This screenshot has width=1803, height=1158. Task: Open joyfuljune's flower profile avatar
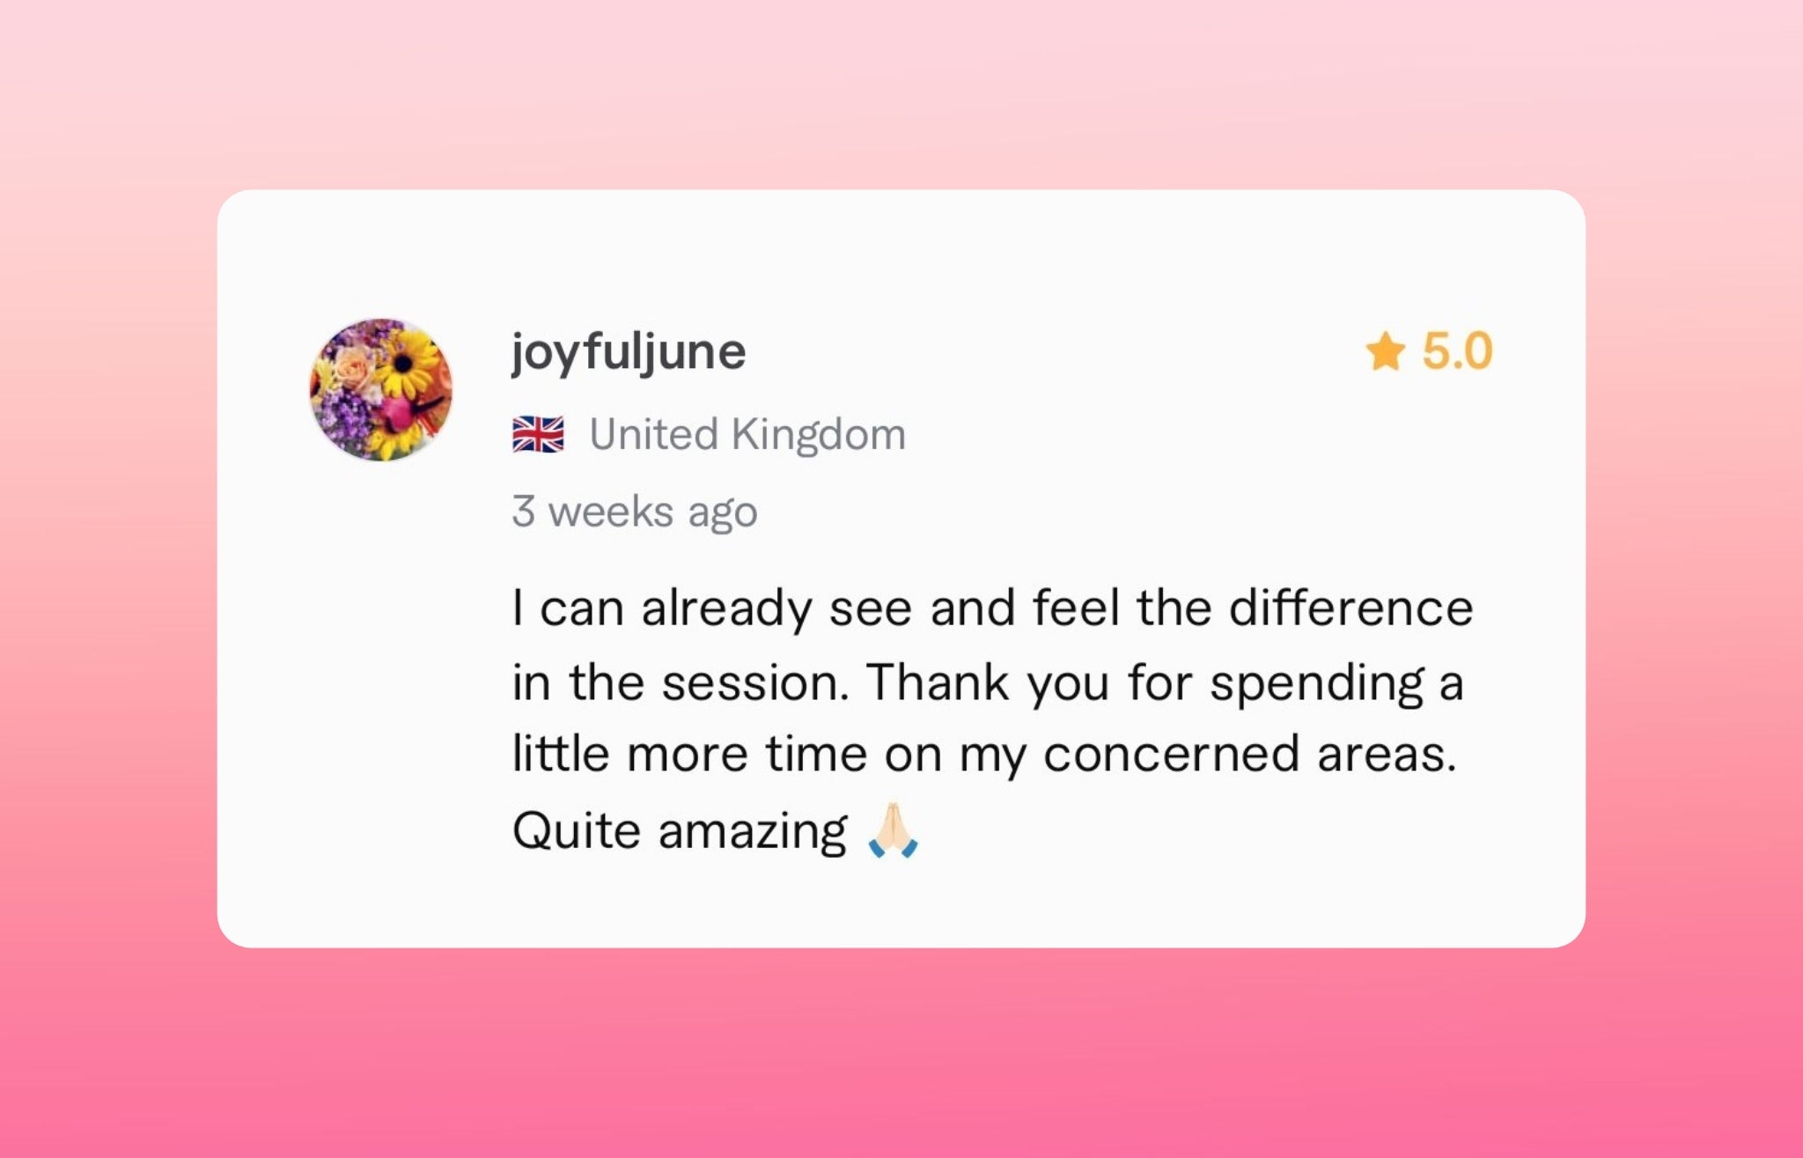click(x=380, y=389)
